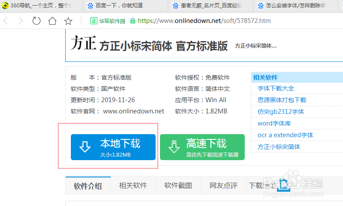Click the download arrow icon in 高速下载
343x206 pixels.
click(174, 147)
